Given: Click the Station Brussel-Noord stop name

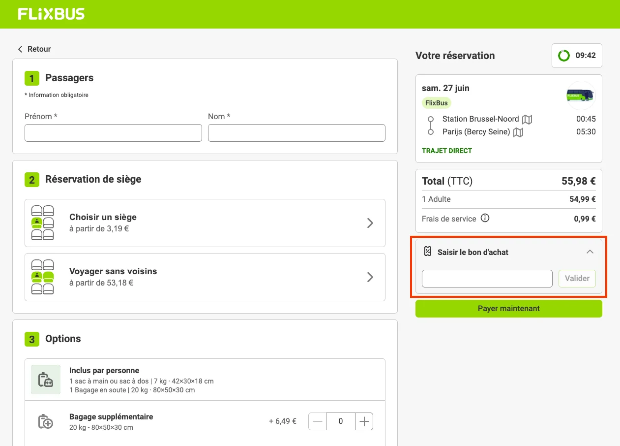Looking at the screenshot, I should [480, 119].
